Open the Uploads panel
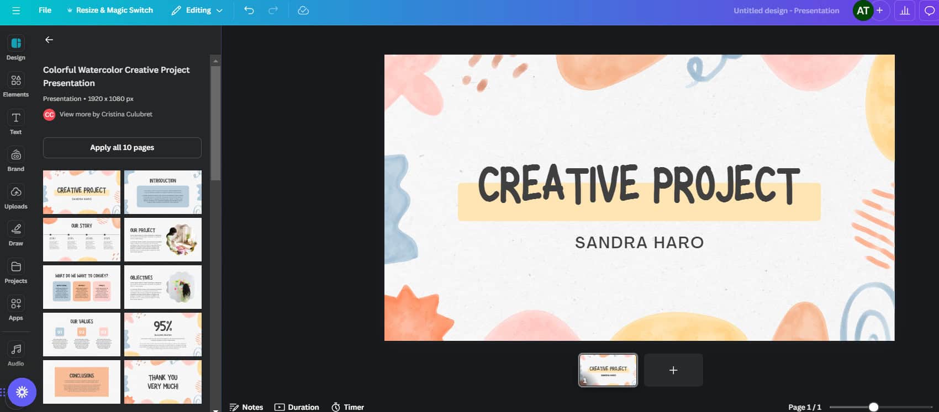 pyautogui.click(x=16, y=197)
